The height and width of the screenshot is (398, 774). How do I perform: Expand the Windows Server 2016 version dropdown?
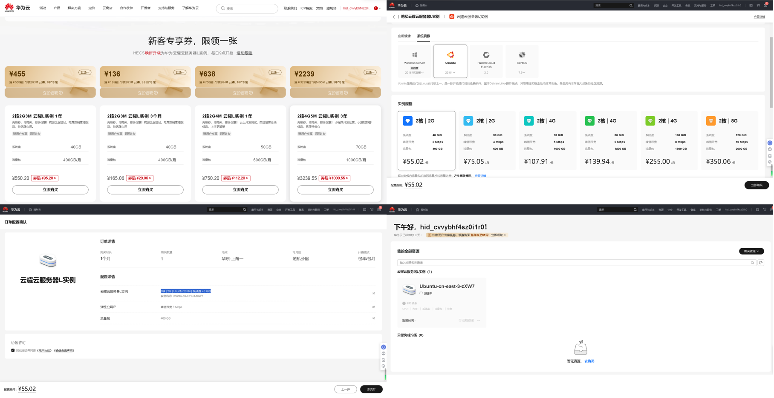pos(414,73)
